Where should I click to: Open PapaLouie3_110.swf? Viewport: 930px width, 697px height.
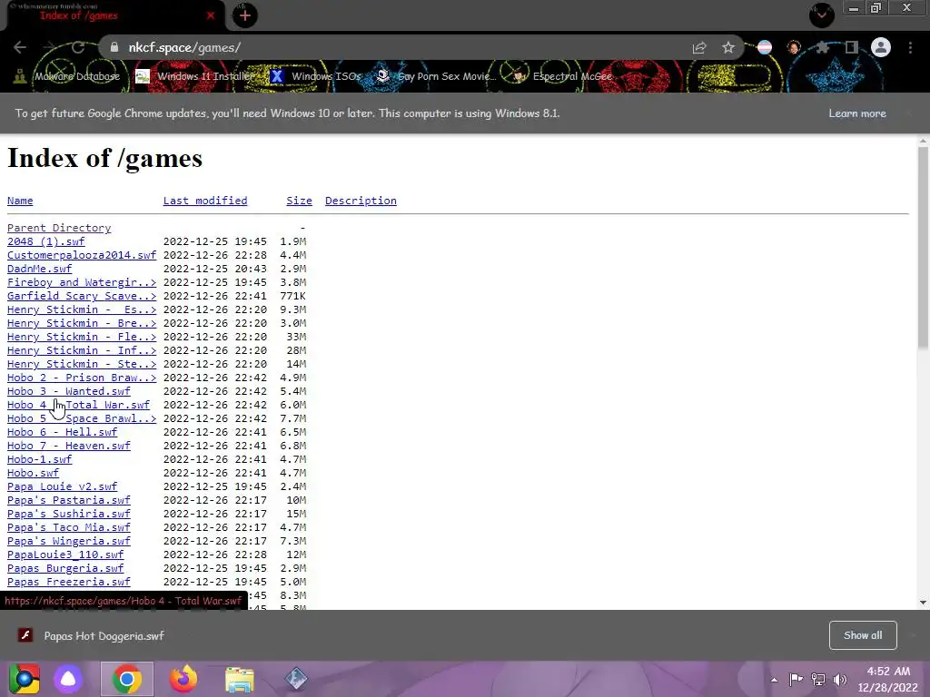65,555
